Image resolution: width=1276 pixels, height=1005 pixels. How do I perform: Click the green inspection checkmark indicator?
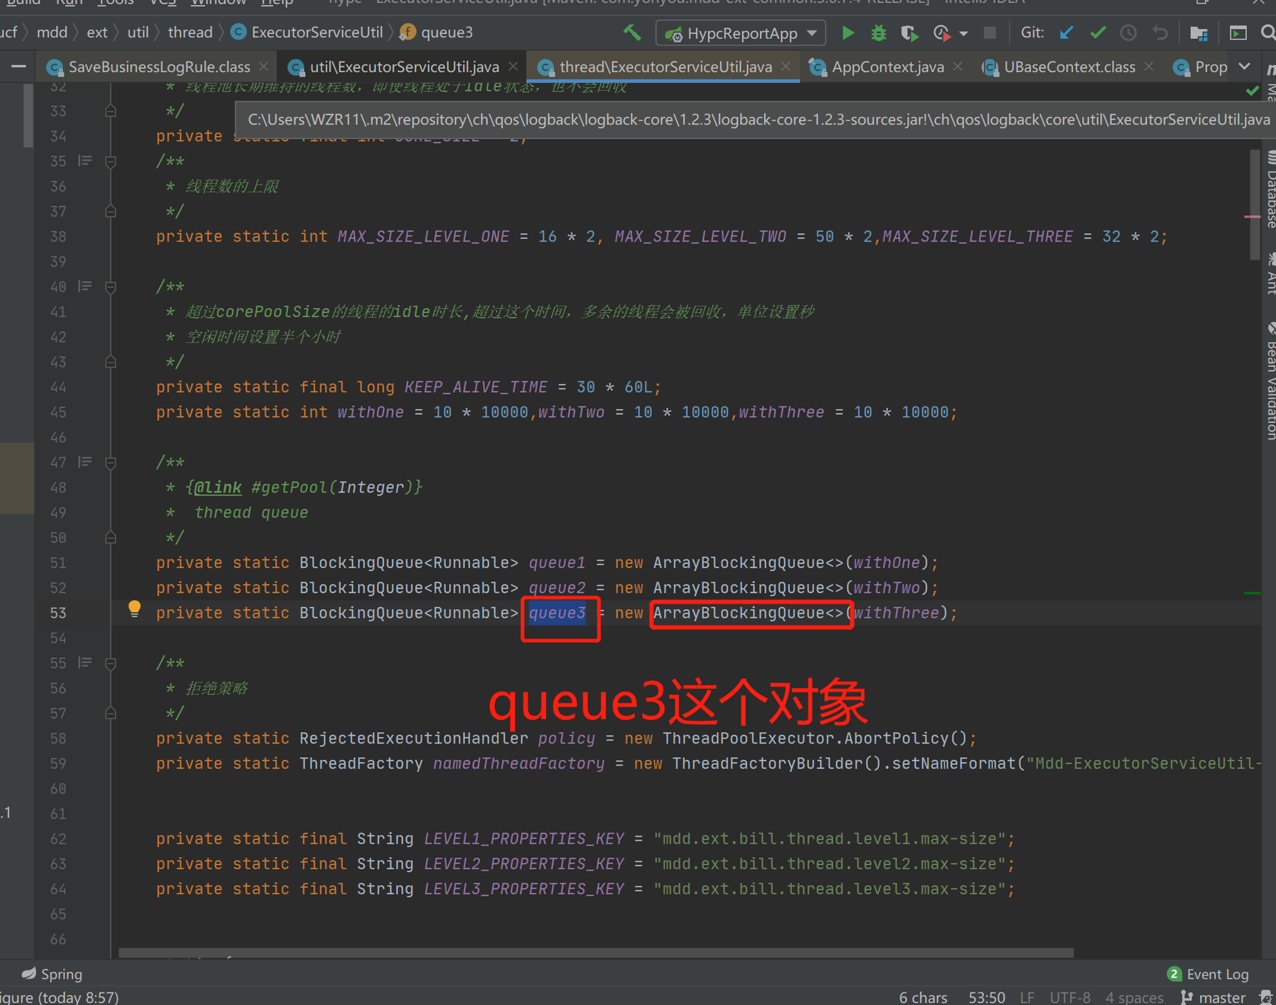coord(1252,91)
